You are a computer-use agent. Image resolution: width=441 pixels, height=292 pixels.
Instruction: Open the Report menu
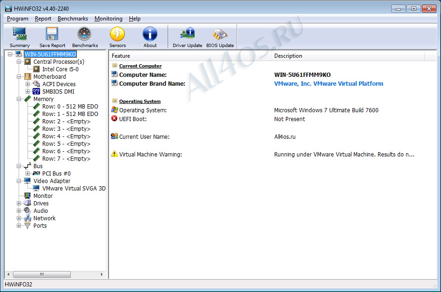point(43,19)
